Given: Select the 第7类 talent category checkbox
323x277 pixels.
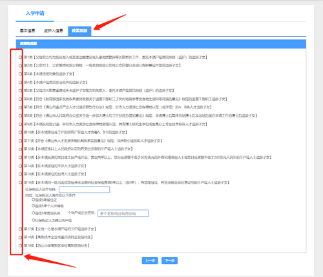Looking at the screenshot, I should [x=20, y=107].
